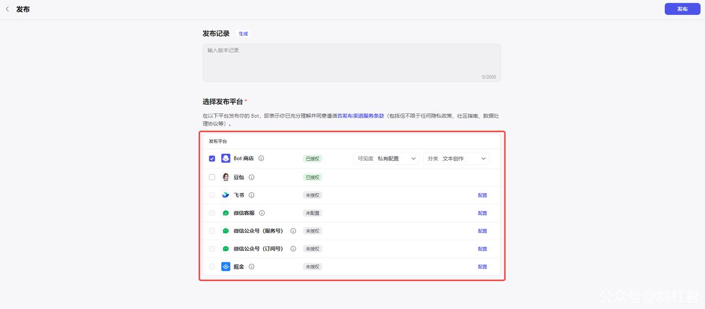The width and height of the screenshot is (705, 309).
Task: Click 生成 to generate release notes
Action: pyautogui.click(x=243, y=34)
